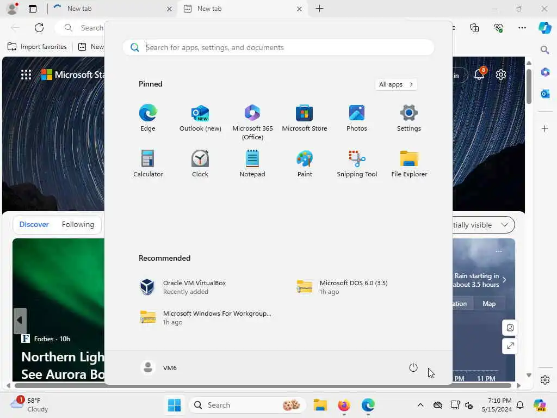Open taskbar weather widget 58°F Cloudy

click(x=29, y=405)
